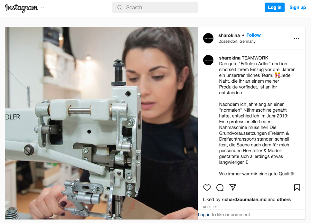The height and width of the screenshot is (223, 311).
Task: Click Log in to like or comment
Action: pos(204,215)
